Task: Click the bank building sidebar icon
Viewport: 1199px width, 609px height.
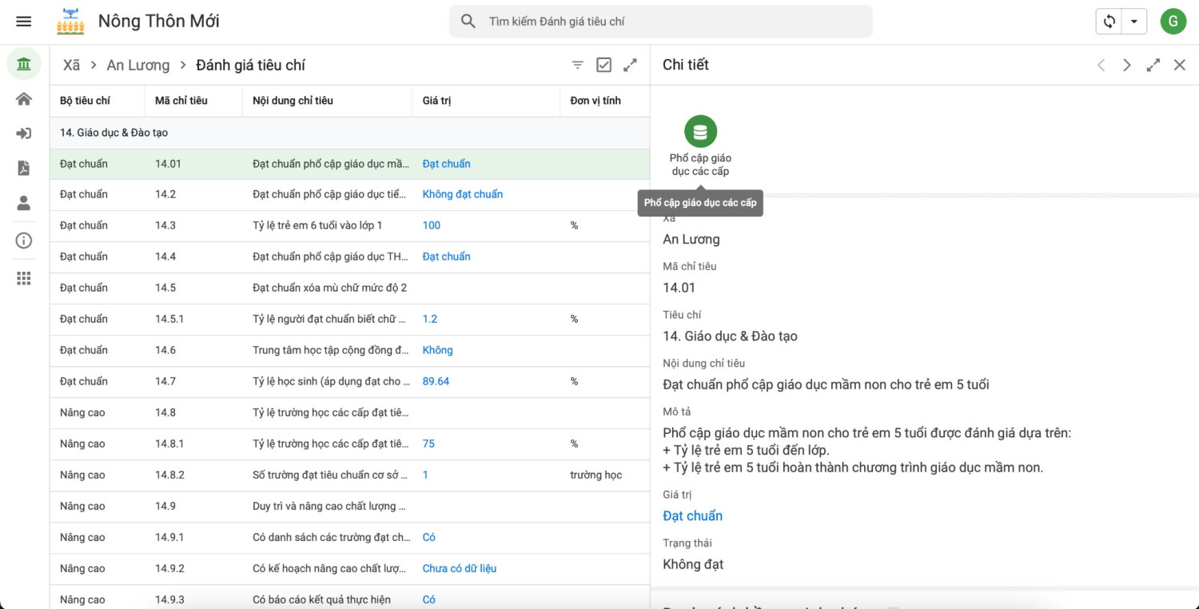Action: tap(24, 64)
